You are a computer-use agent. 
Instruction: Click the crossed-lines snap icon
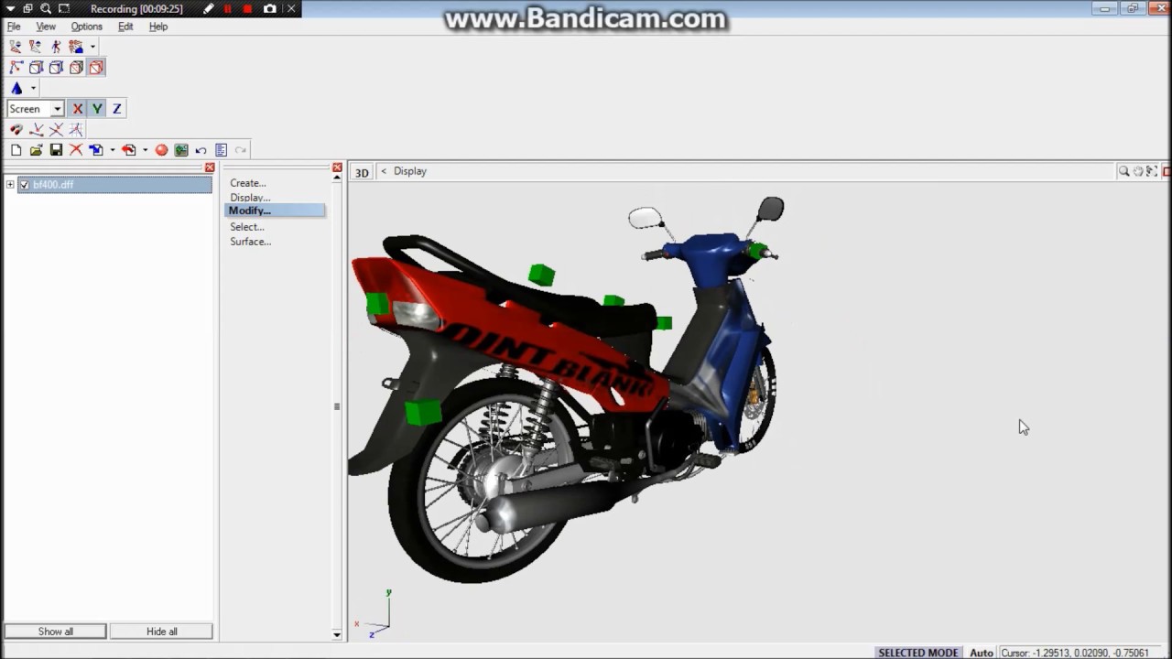[x=56, y=130]
